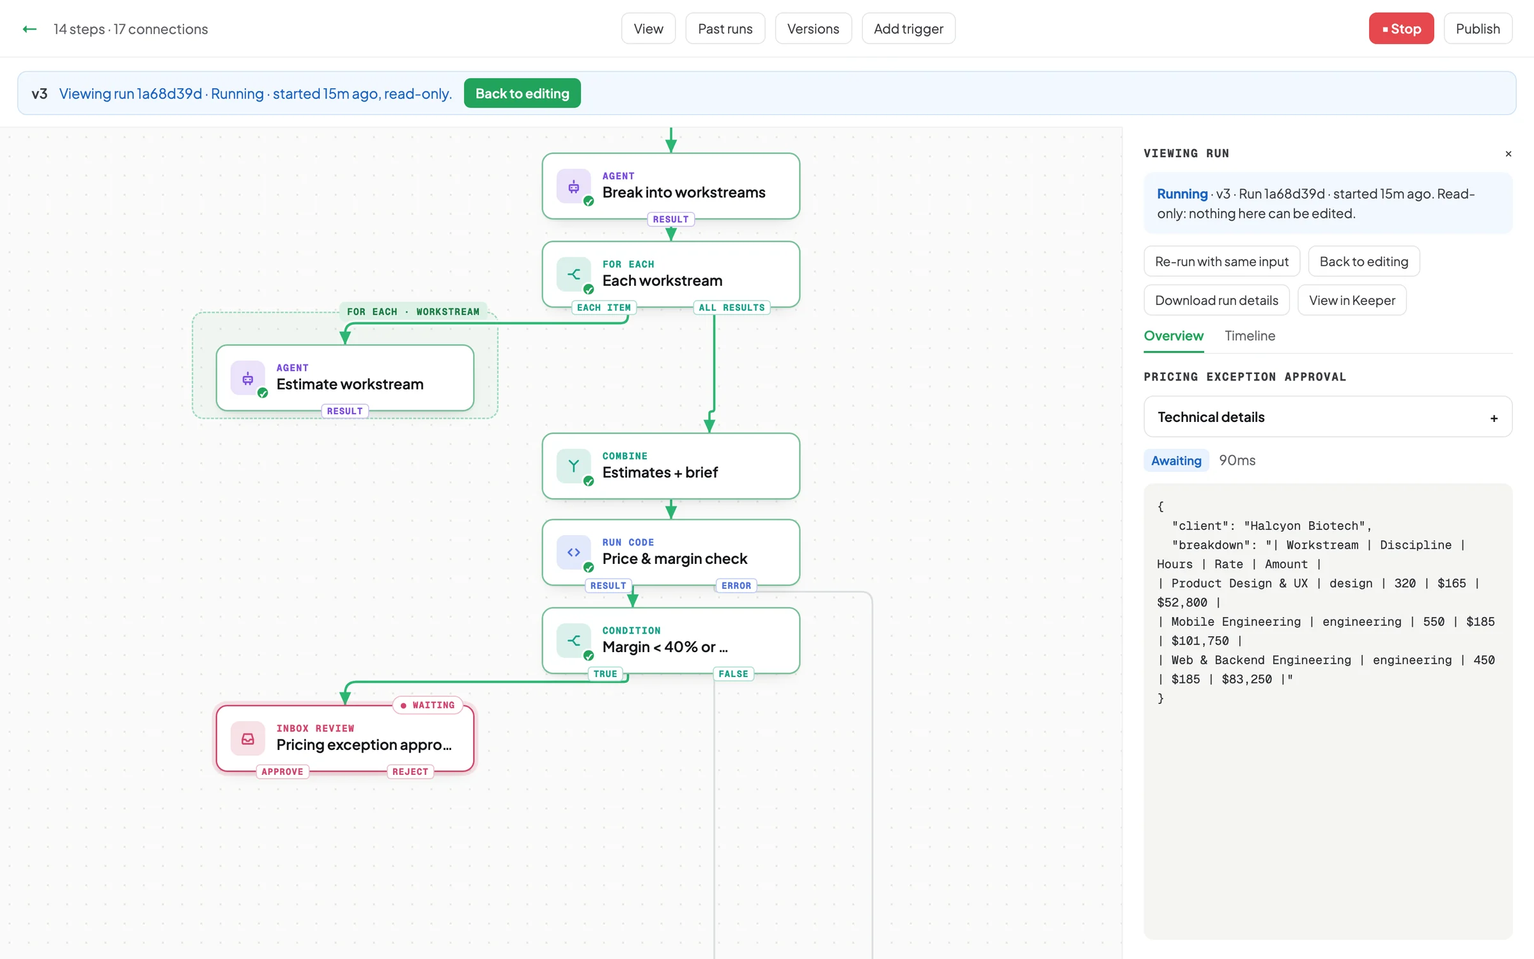Switch to the Overview tab

pos(1174,336)
